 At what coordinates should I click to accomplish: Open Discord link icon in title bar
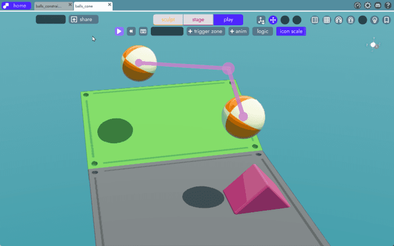coord(378,6)
